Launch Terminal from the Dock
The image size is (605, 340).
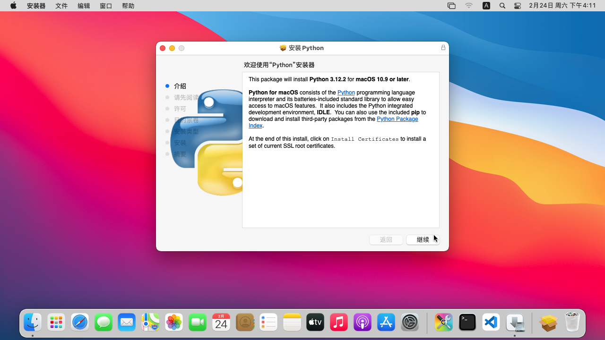(x=467, y=323)
